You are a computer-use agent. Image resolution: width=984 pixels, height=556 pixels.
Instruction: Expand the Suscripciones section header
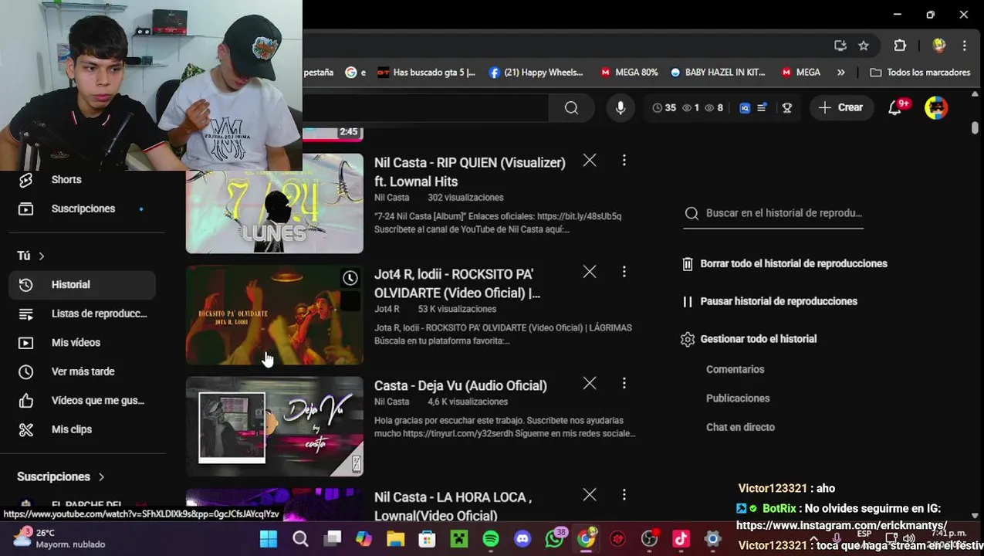[60, 476]
